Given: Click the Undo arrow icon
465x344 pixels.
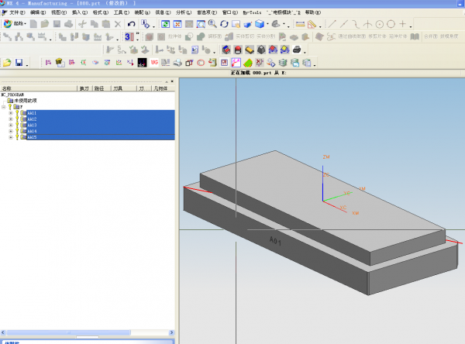Looking at the screenshot, I should click(132, 24).
